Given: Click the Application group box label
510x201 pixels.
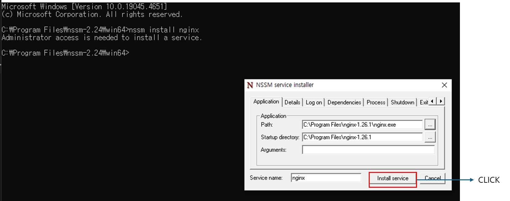Looking at the screenshot, I should pyautogui.click(x=273, y=116).
